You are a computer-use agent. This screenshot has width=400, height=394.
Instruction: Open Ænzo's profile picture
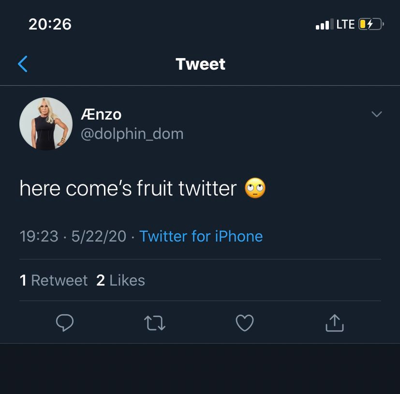click(x=46, y=124)
